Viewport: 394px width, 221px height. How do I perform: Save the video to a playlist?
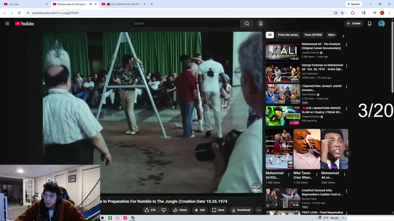[218, 210]
